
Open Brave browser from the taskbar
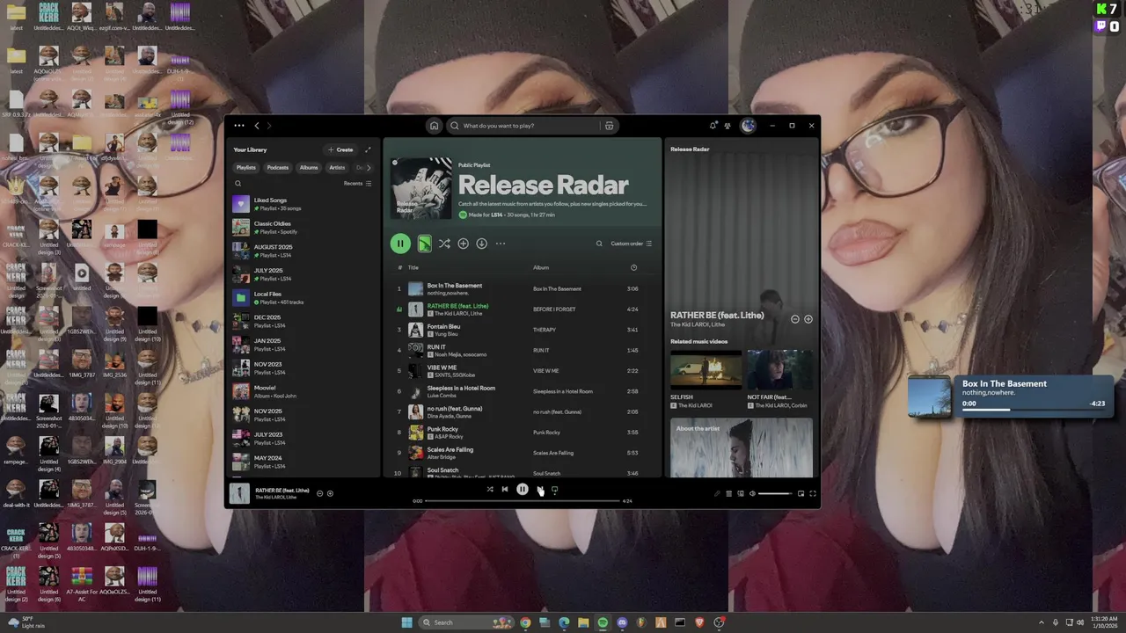coord(699,622)
